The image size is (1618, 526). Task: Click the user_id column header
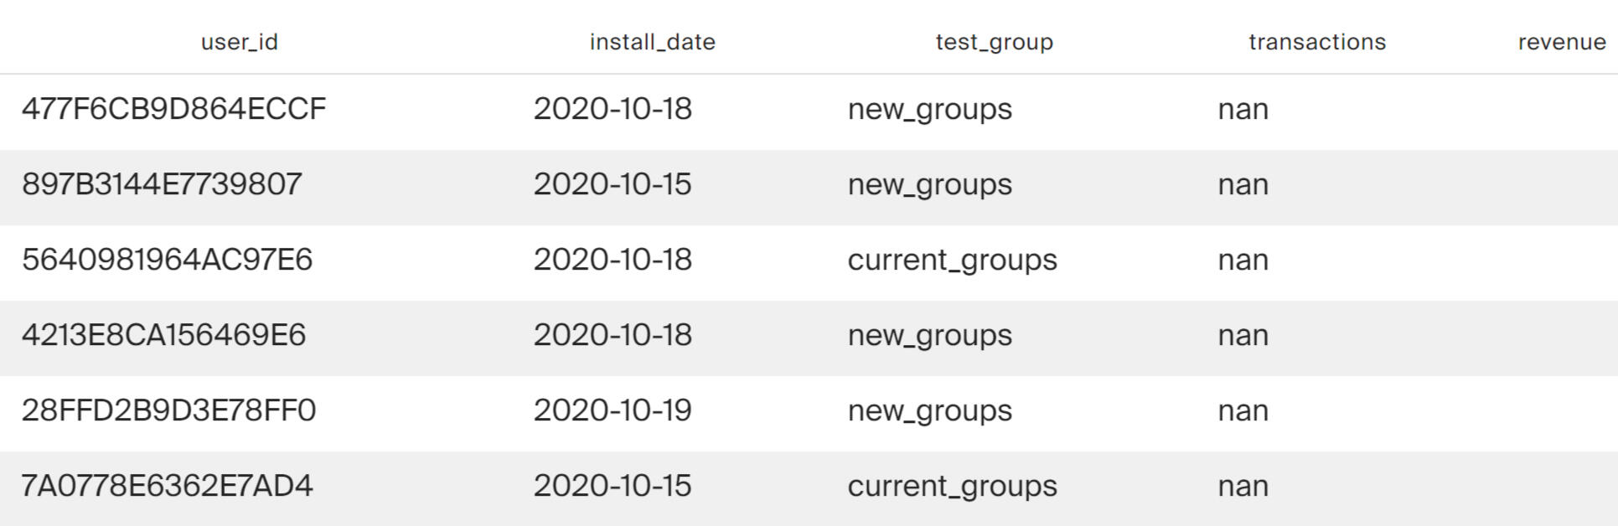click(239, 42)
